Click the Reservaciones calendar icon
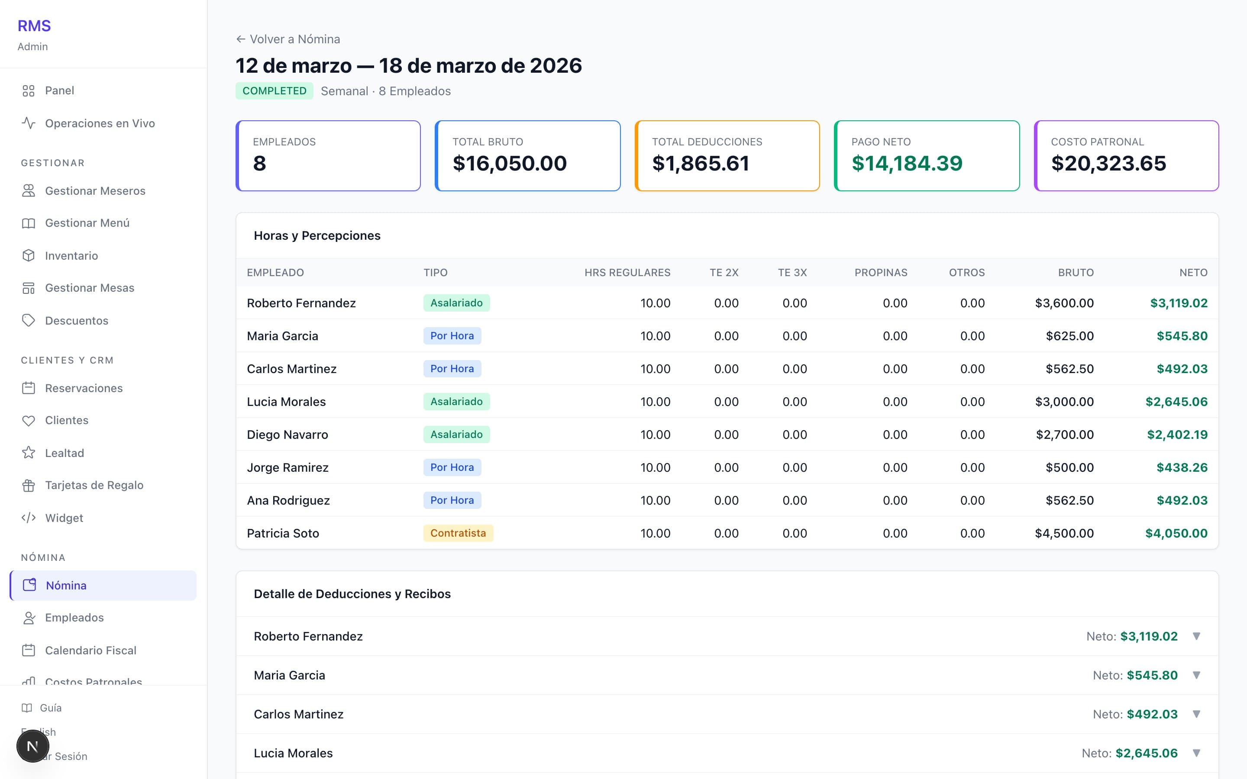Screen dimensions: 1247x779 pos(28,388)
